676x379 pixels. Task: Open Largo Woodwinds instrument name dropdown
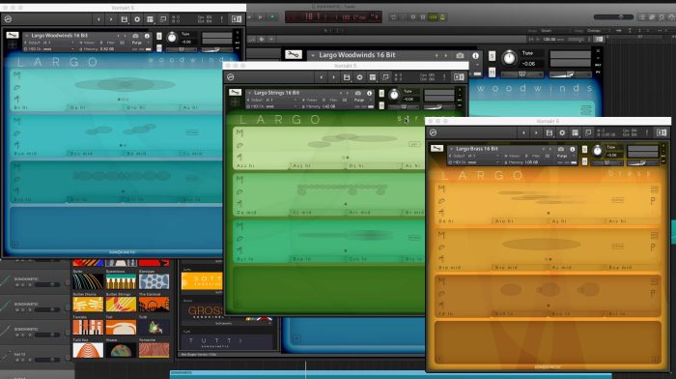pos(59,36)
